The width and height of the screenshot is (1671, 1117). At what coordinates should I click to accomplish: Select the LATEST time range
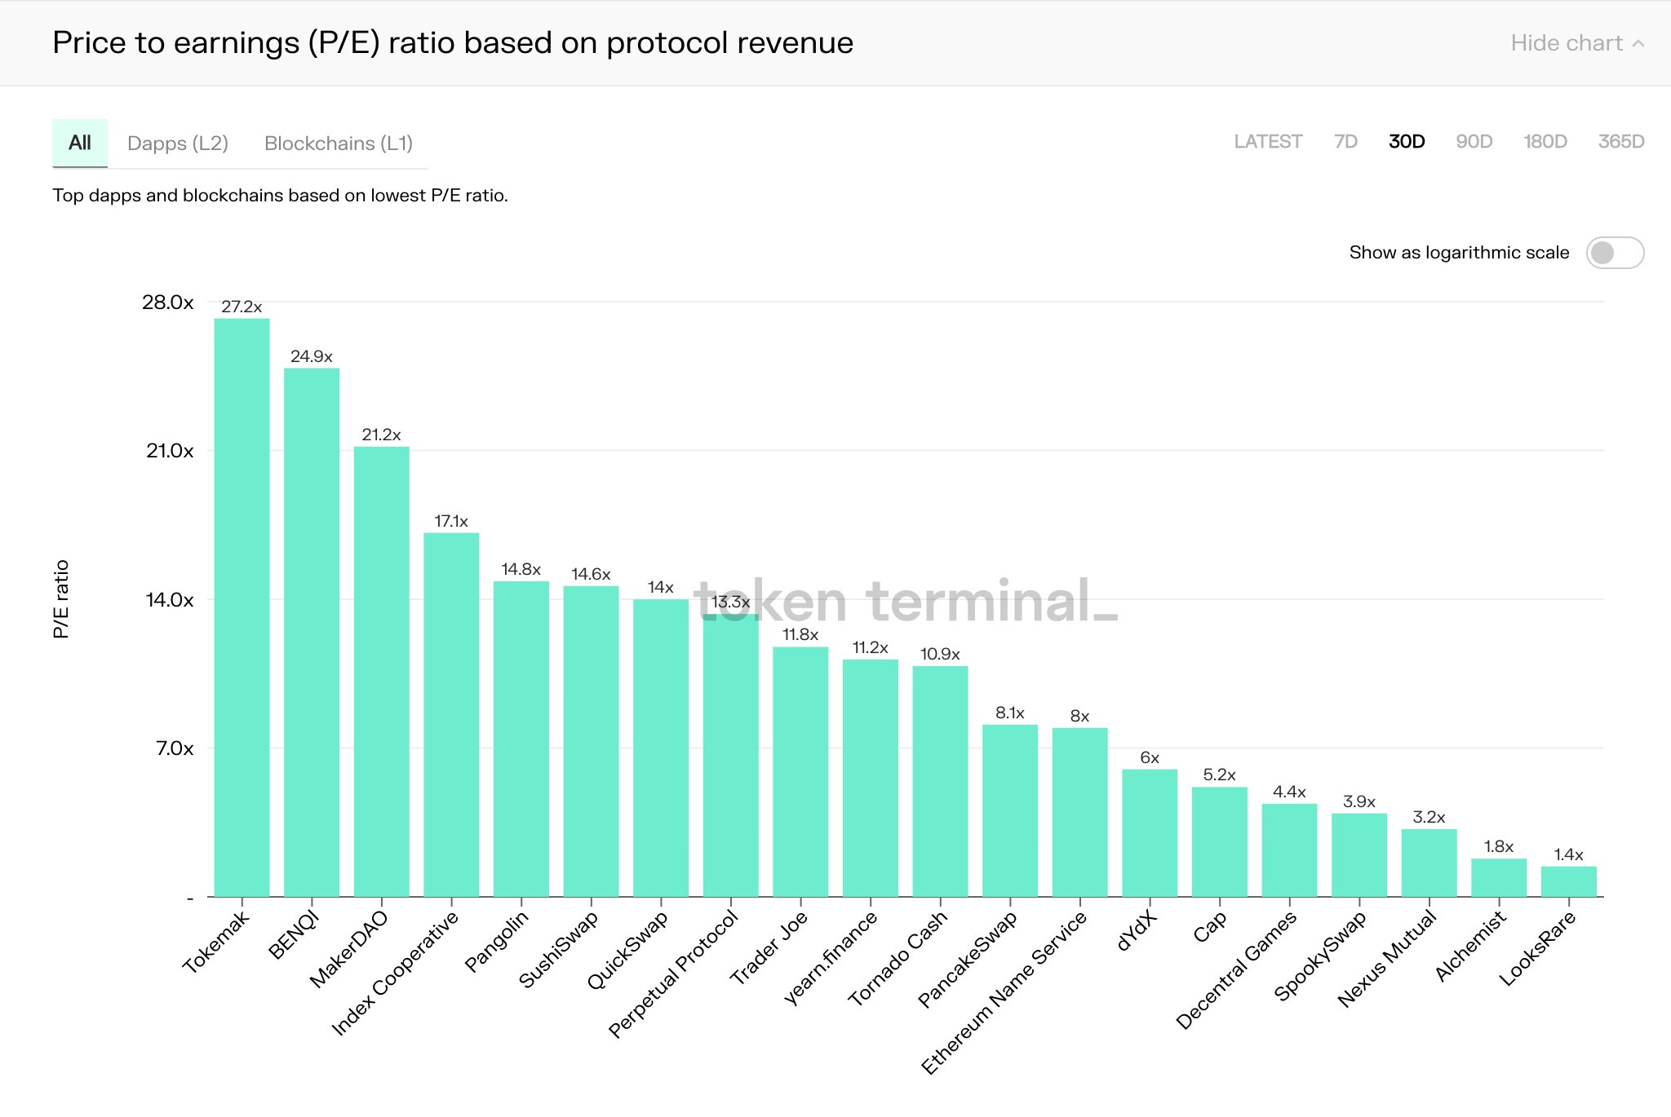point(1268,142)
